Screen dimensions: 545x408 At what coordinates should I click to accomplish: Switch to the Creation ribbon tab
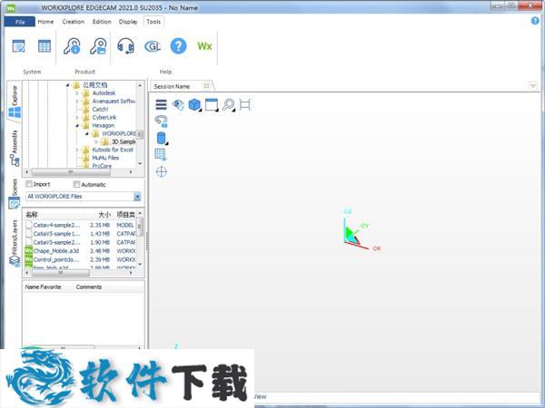point(74,22)
